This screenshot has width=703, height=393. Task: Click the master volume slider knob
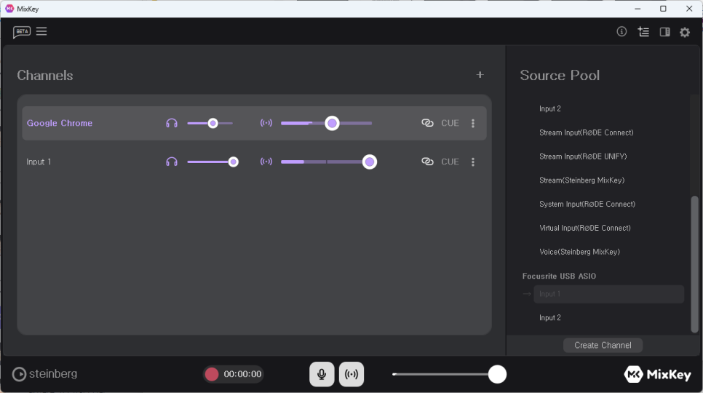(x=497, y=374)
